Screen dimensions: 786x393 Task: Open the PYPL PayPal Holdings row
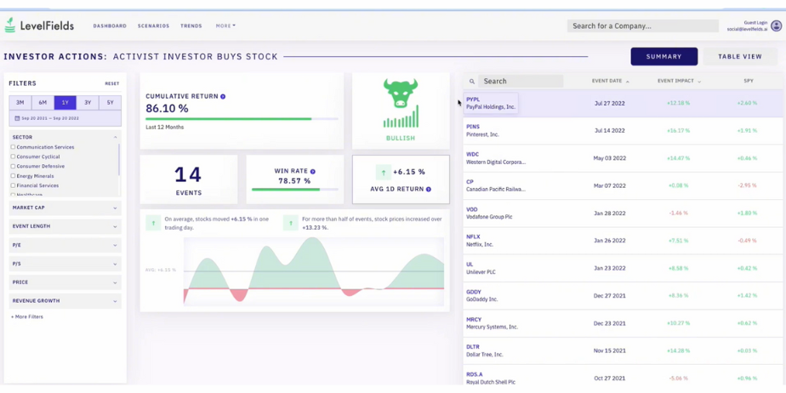click(x=623, y=103)
